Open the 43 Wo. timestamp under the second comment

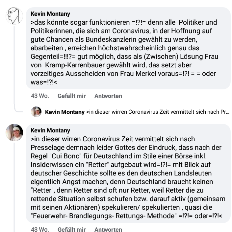tap(40, 229)
